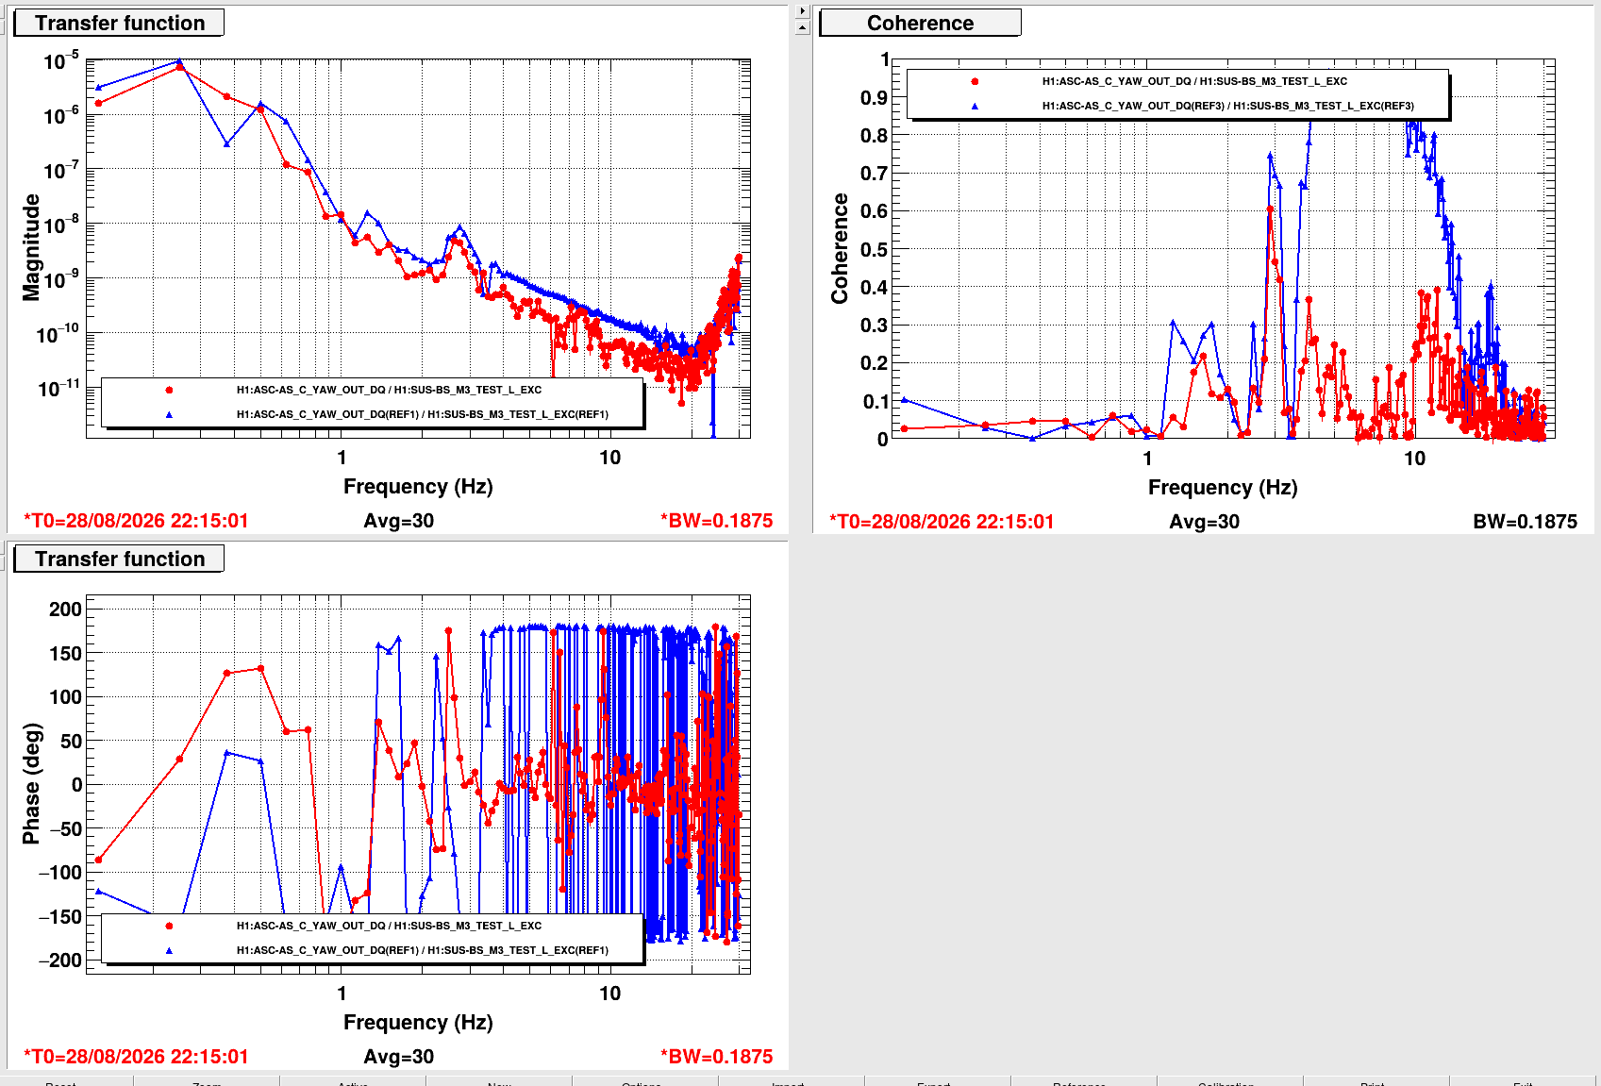Click the REF3 trace label in the Coherence legend
The image size is (1601, 1086).
click(1228, 106)
